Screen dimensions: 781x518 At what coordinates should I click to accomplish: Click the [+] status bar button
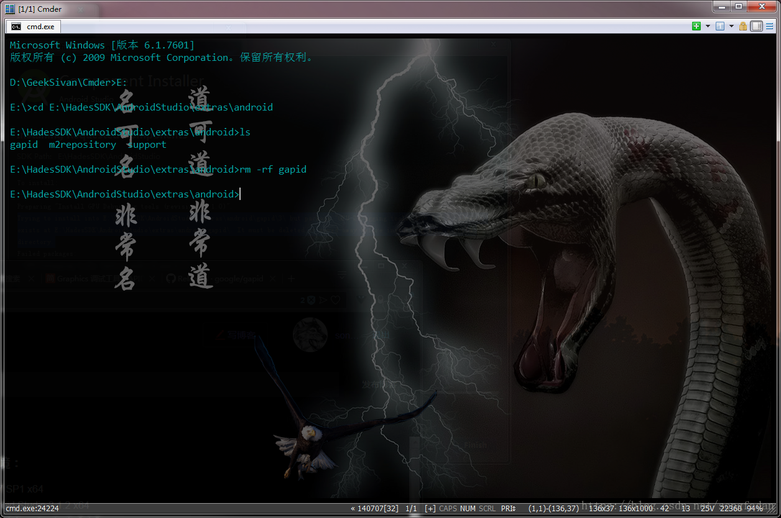pyautogui.click(x=430, y=509)
